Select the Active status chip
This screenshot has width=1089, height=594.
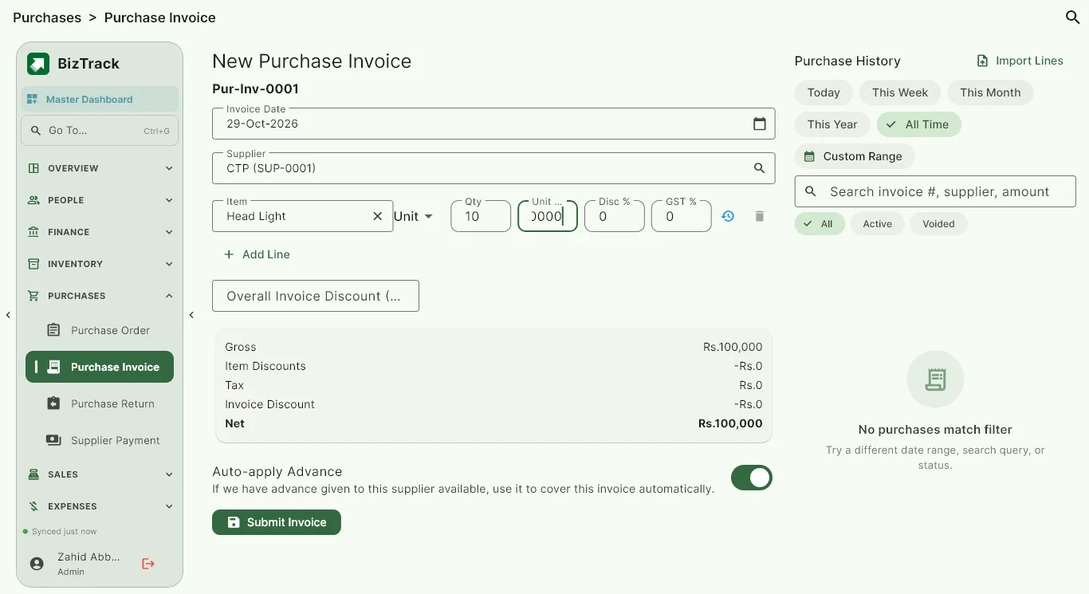[x=878, y=224]
